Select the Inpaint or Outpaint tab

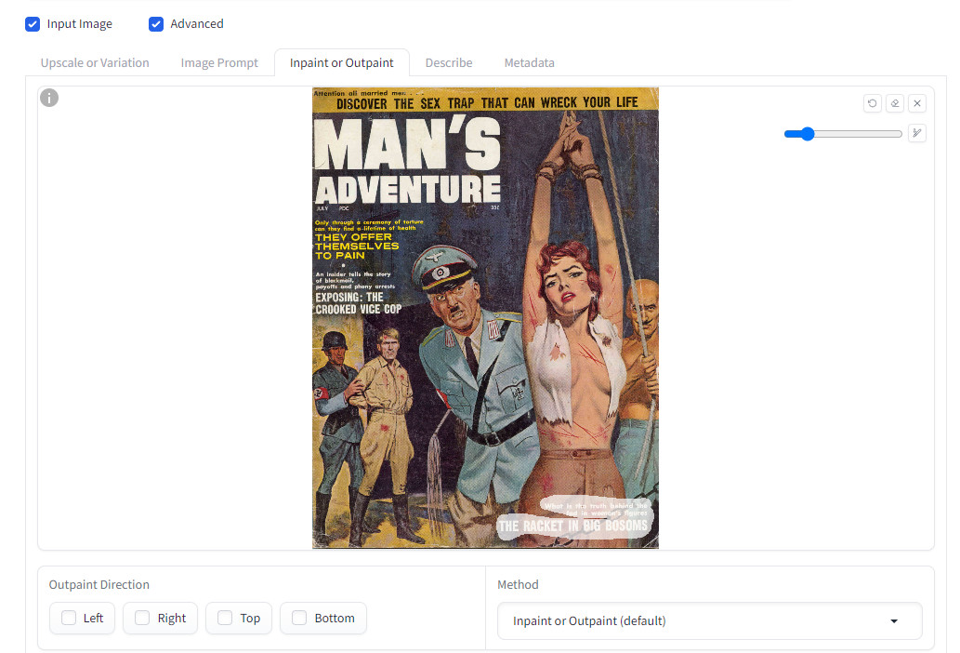[x=341, y=62]
